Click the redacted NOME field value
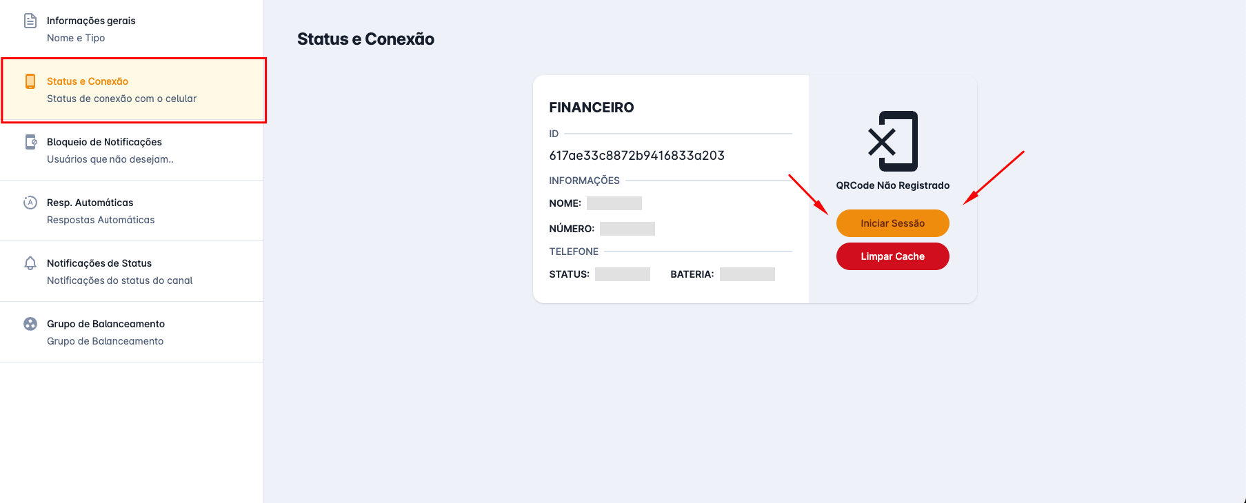 (614, 203)
